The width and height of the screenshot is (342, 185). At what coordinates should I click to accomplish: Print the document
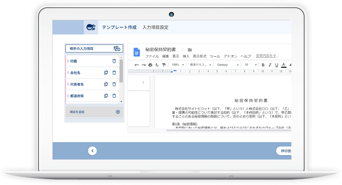pos(150,65)
